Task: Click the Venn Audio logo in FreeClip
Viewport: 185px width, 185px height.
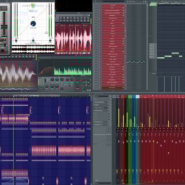Action: coord(33,5)
